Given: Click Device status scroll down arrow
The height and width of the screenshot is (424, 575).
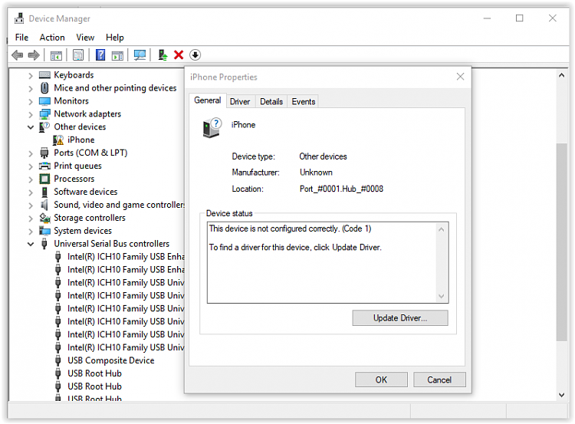Looking at the screenshot, I should (x=441, y=296).
